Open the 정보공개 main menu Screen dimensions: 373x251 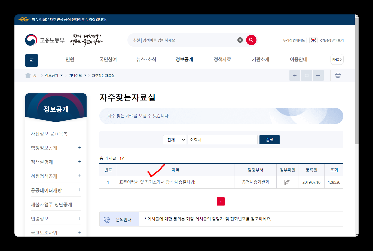(184, 59)
